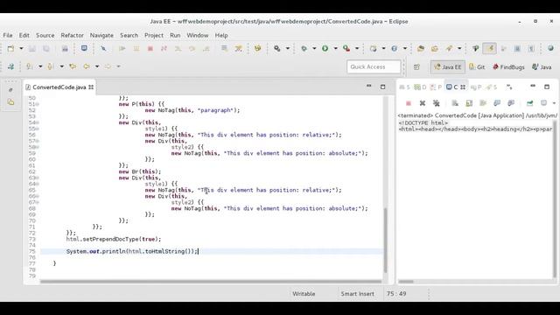
Task: Close the ConvertedCode.java editor tab
Action: (x=91, y=87)
